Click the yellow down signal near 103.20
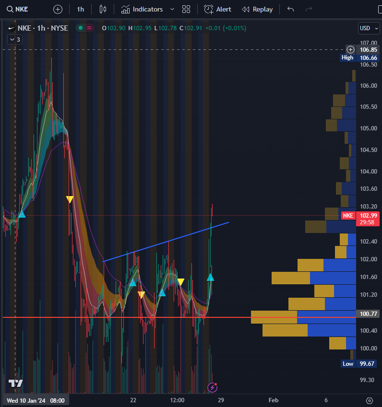Viewport: 382px width, 407px height. [70, 199]
